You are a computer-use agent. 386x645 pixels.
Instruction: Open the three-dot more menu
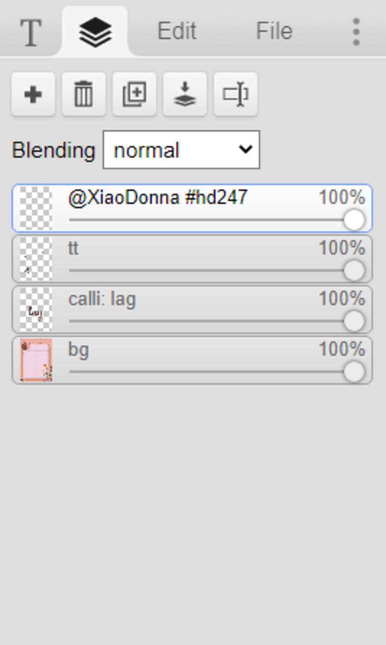pyautogui.click(x=356, y=32)
